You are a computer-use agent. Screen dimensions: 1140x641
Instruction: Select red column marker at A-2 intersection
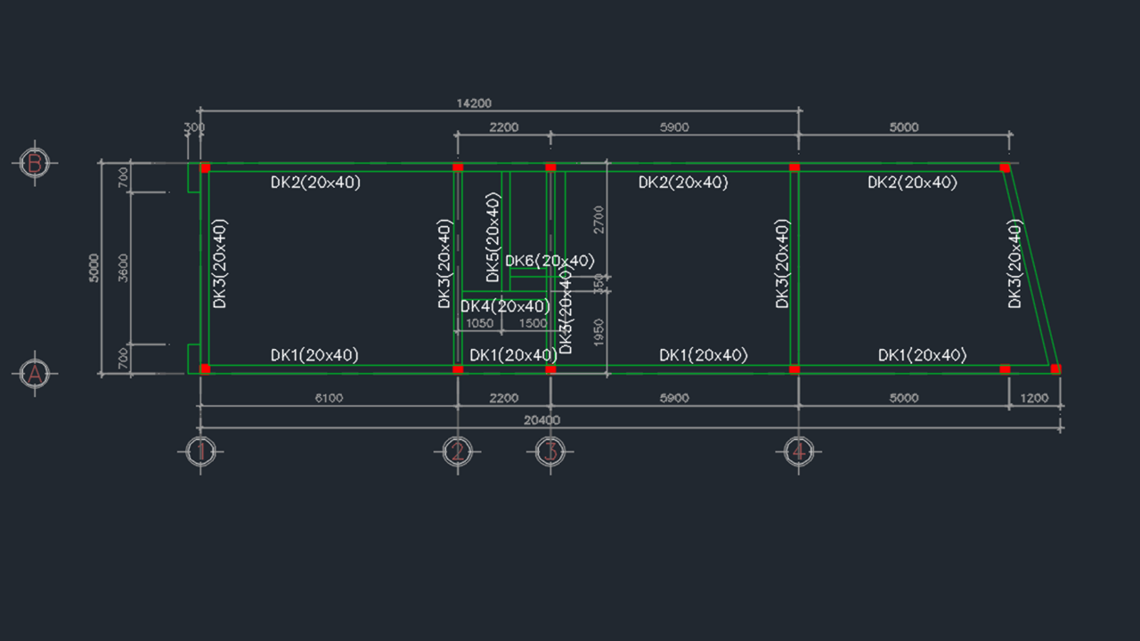point(458,369)
